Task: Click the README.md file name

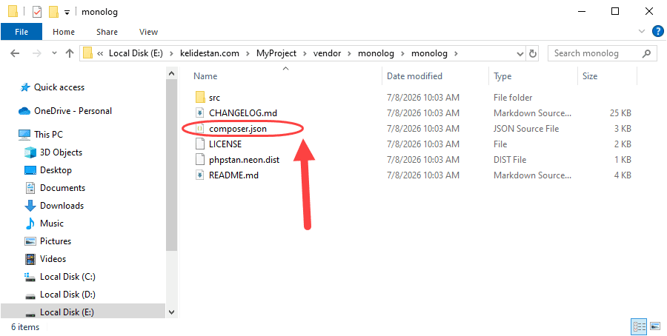Action: point(233,175)
